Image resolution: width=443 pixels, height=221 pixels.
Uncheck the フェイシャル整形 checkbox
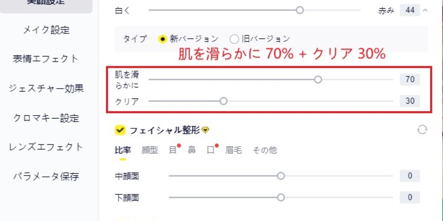tap(120, 129)
